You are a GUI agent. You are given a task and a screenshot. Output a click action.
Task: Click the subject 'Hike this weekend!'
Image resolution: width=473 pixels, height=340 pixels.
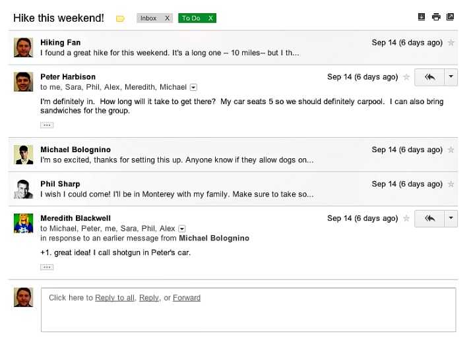pyautogui.click(x=59, y=18)
